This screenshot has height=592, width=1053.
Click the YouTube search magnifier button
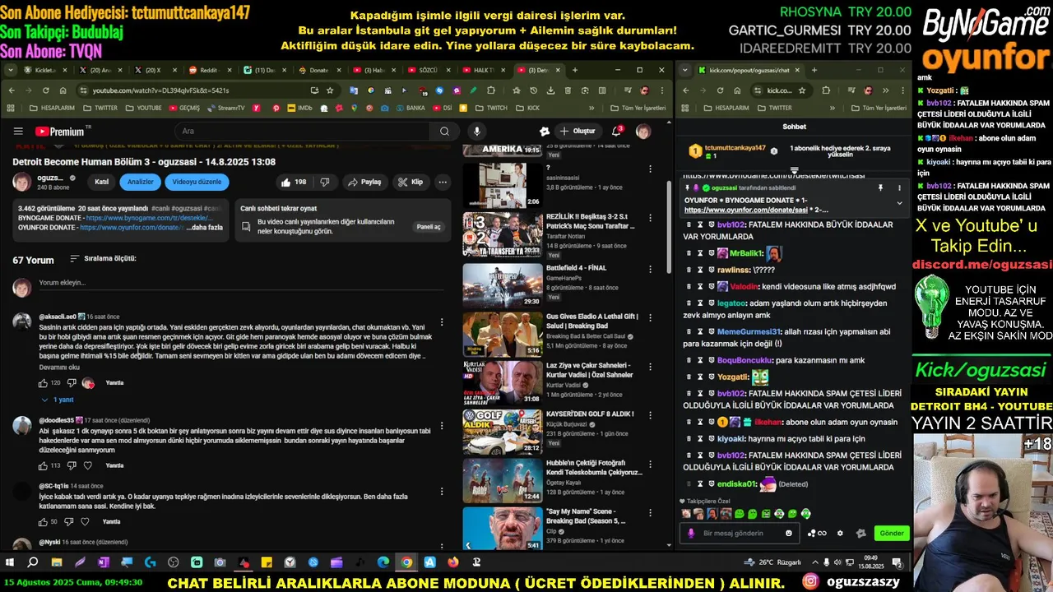444,131
